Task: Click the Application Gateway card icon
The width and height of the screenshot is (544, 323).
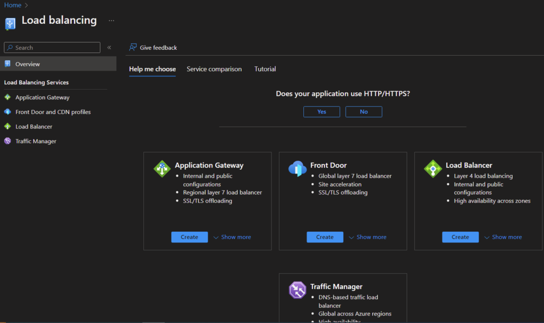Action: [x=162, y=169]
